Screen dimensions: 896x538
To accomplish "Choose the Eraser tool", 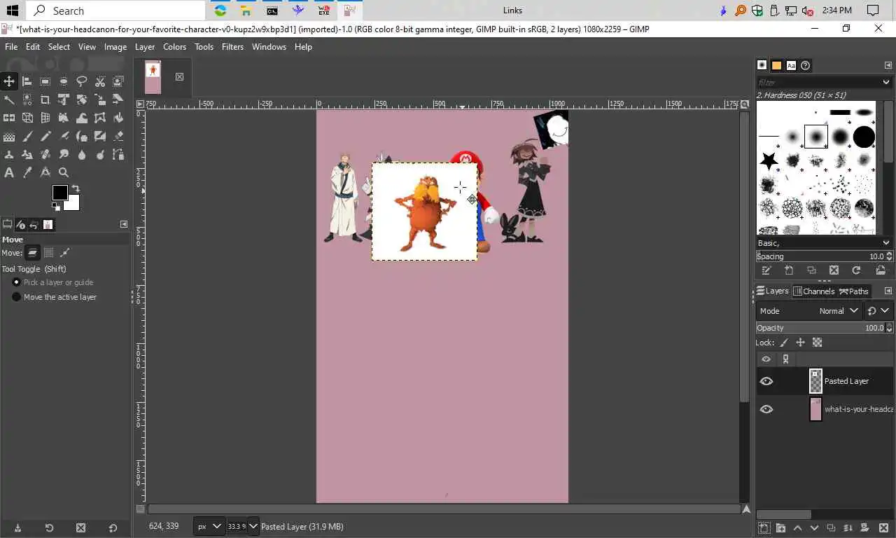I will coord(118,136).
